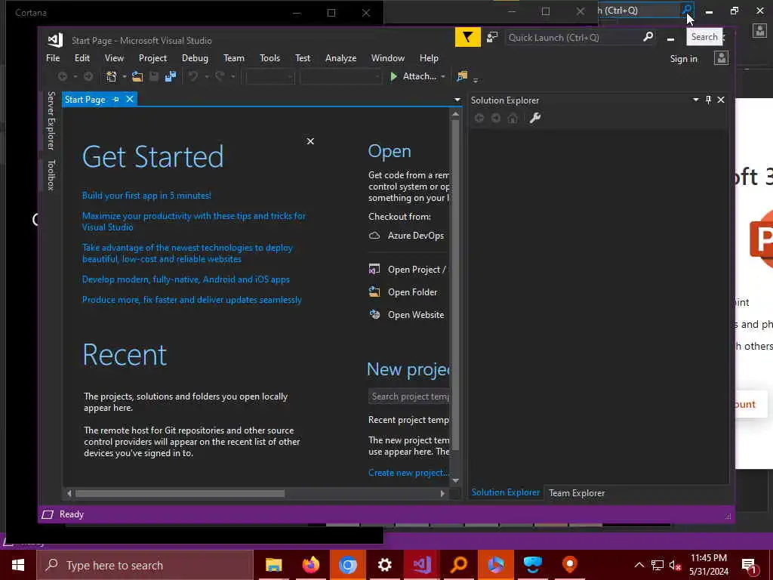Click the send feedback icon

pos(492,38)
